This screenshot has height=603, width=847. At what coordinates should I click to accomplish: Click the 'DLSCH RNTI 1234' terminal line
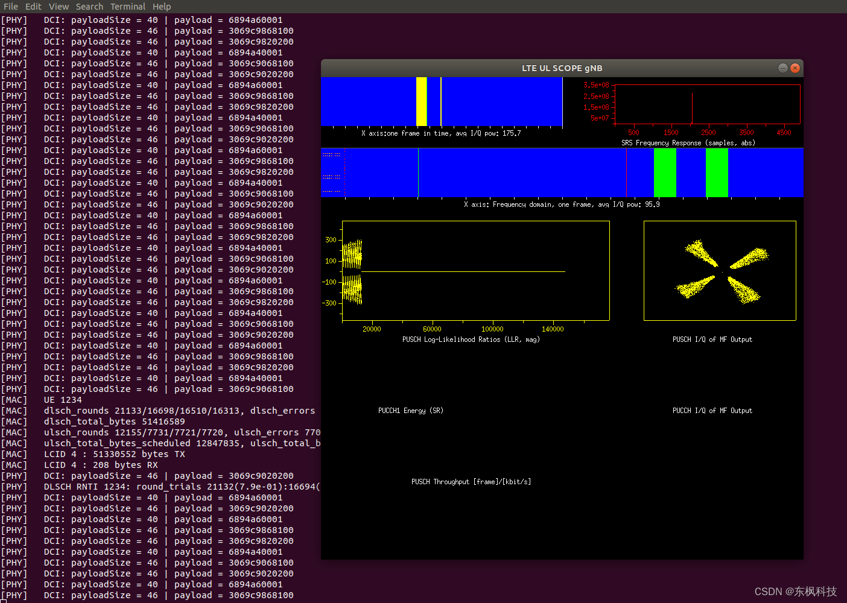160,487
